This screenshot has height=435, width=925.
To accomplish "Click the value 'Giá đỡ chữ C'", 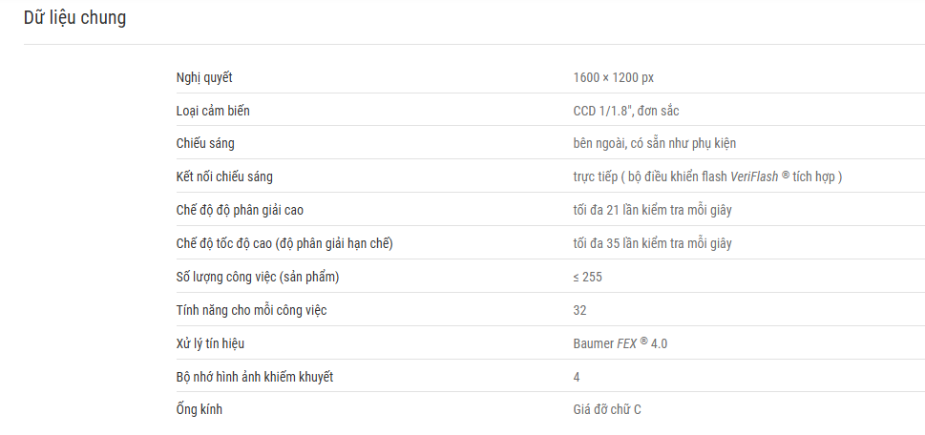I will click(607, 409).
